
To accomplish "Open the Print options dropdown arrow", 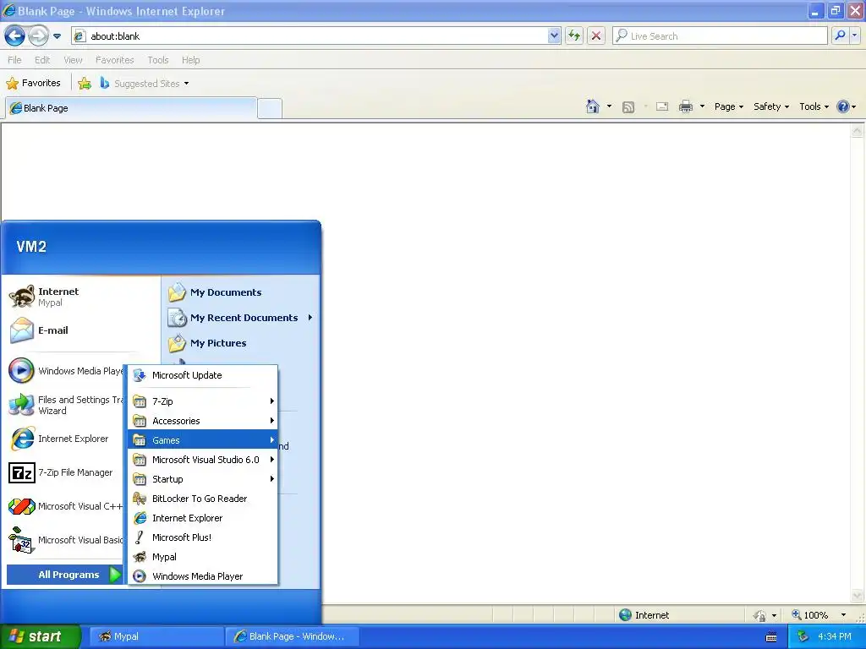I will pos(702,106).
